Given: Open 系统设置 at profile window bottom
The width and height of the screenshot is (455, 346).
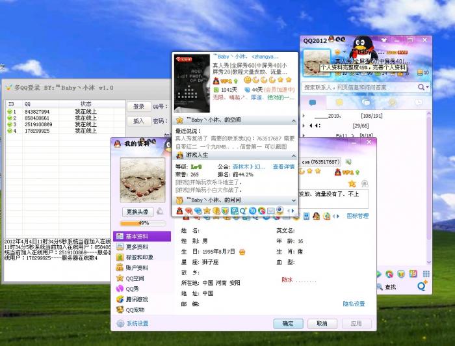Looking at the screenshot, I should tap(133, 323).
